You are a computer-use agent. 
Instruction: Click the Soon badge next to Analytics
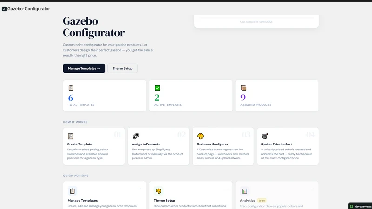point(262,201)
